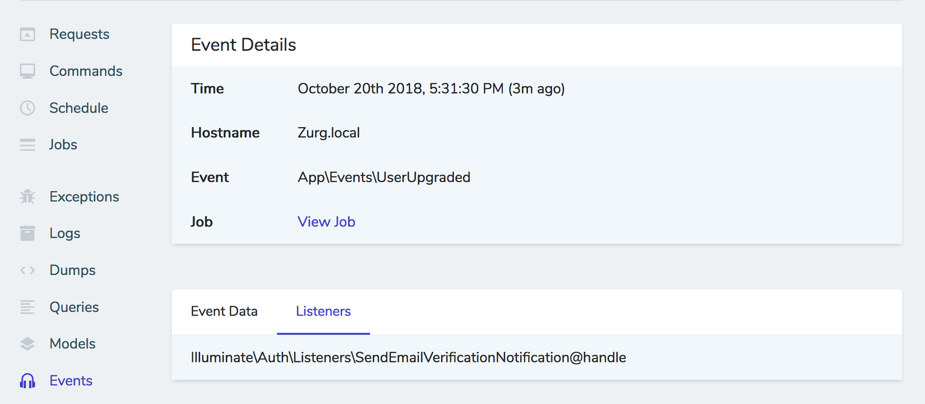Switch to the Event Data tab
This screenshot has height=404, width=925.
224,312
